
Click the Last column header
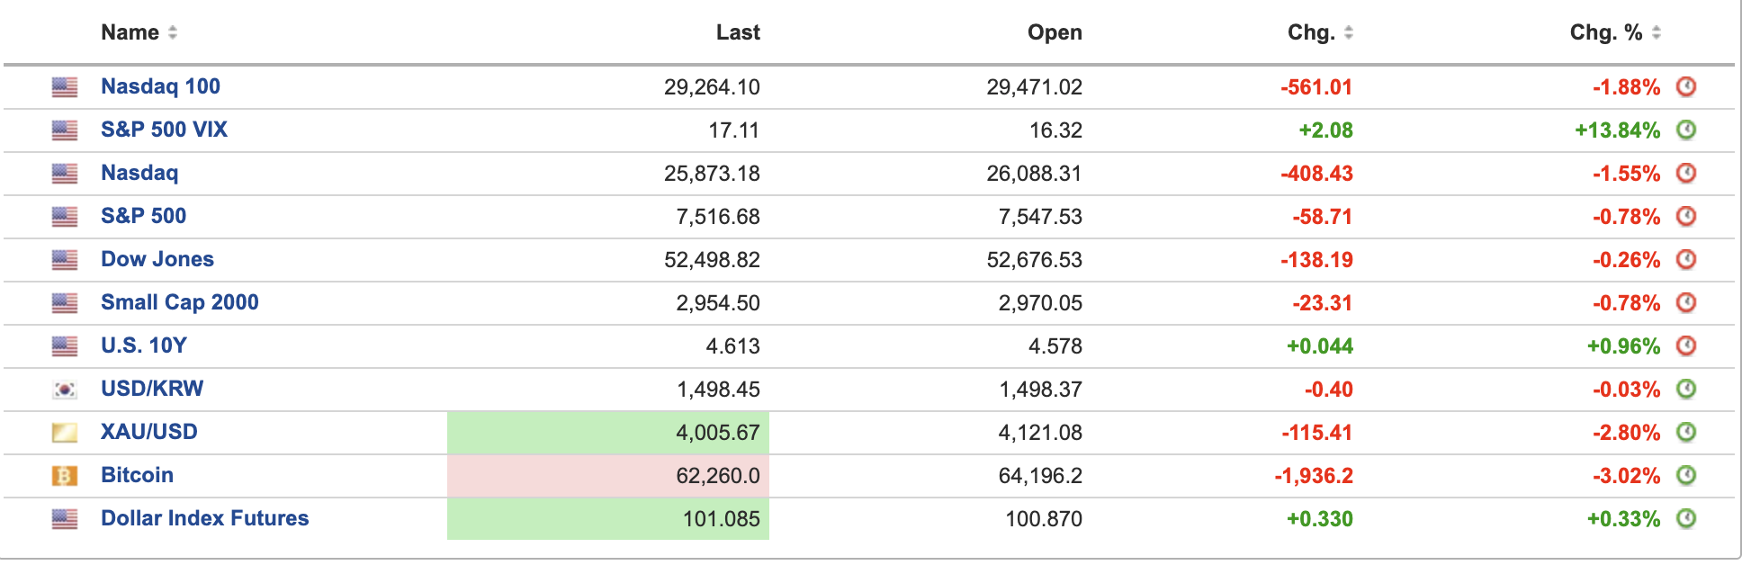[x=738, y=32]
